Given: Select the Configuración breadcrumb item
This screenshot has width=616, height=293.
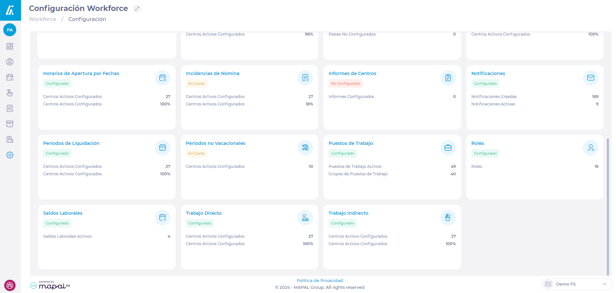Looking at the screenshot, I should 87,19.
